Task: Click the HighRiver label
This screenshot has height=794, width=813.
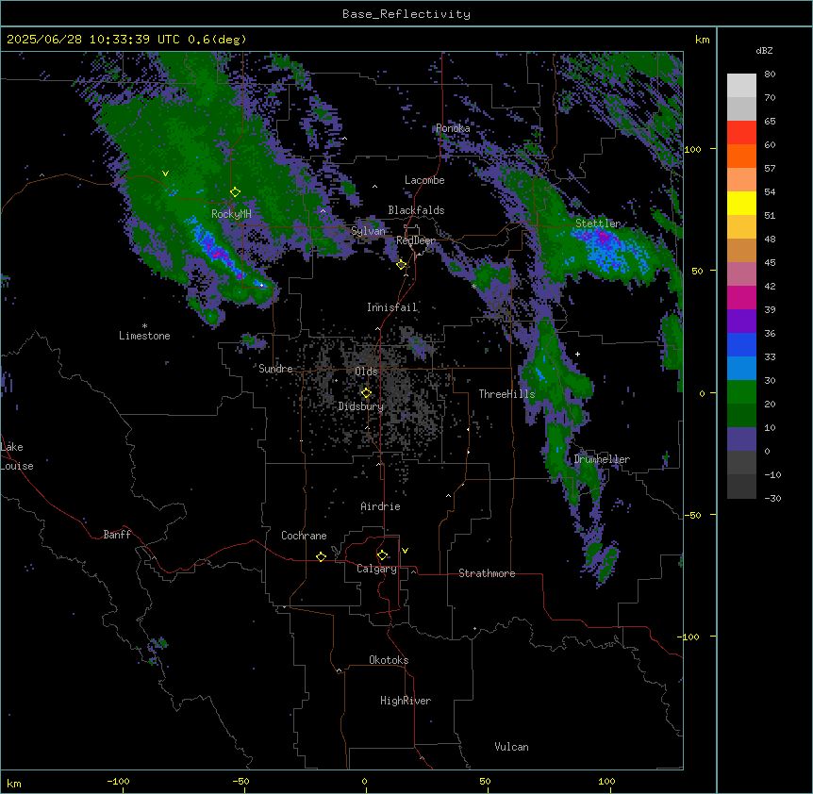Action: (x=406, y=701)
